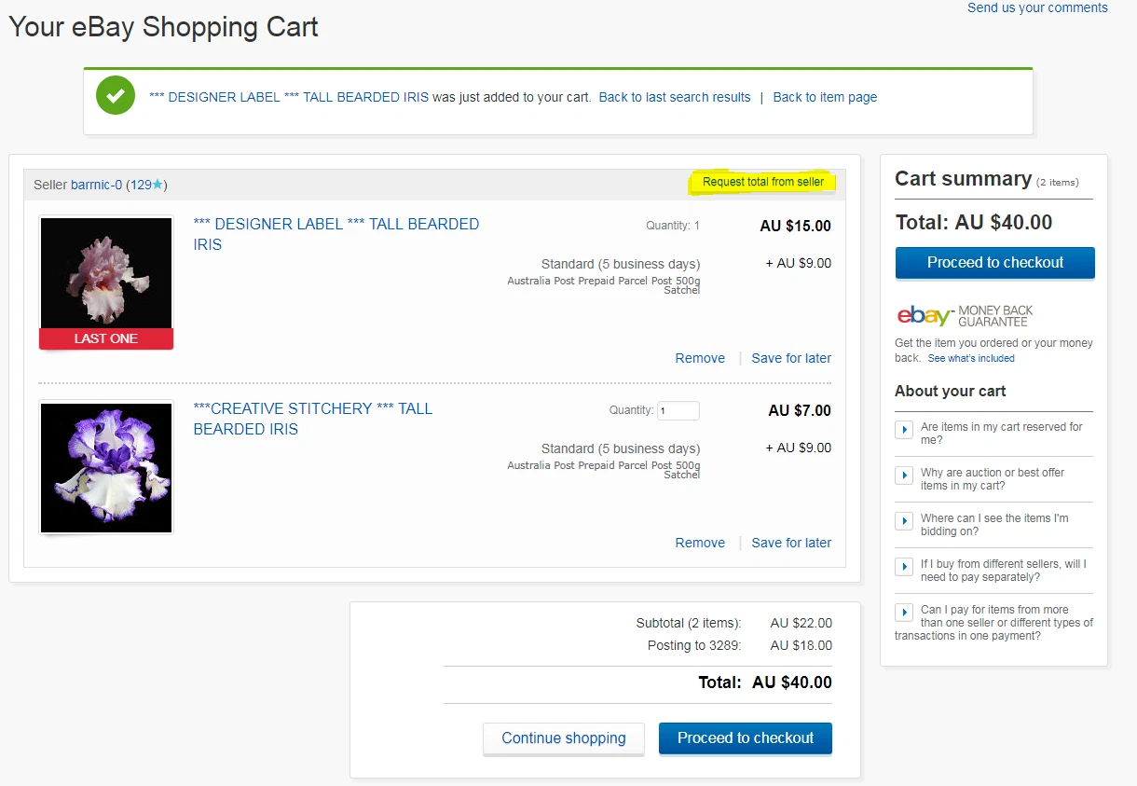Expand 'Why are auction or best offer items' question
Image resolution: width=1137 pixels, height=786 pixels.
903,475
